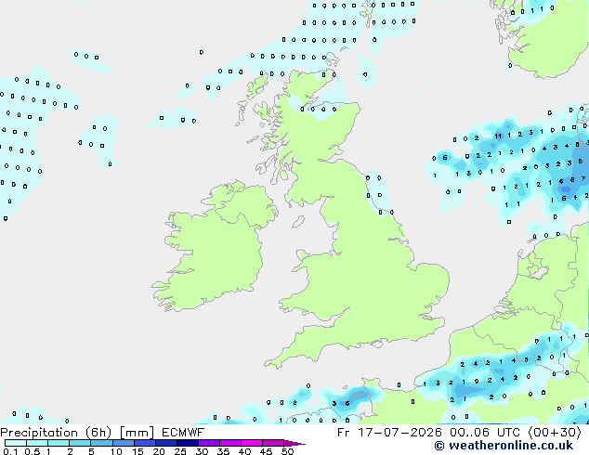Click the arrow tip above 50 on legend
The width and height of the screenshot is (589, 455).
(x=294, y=443)
